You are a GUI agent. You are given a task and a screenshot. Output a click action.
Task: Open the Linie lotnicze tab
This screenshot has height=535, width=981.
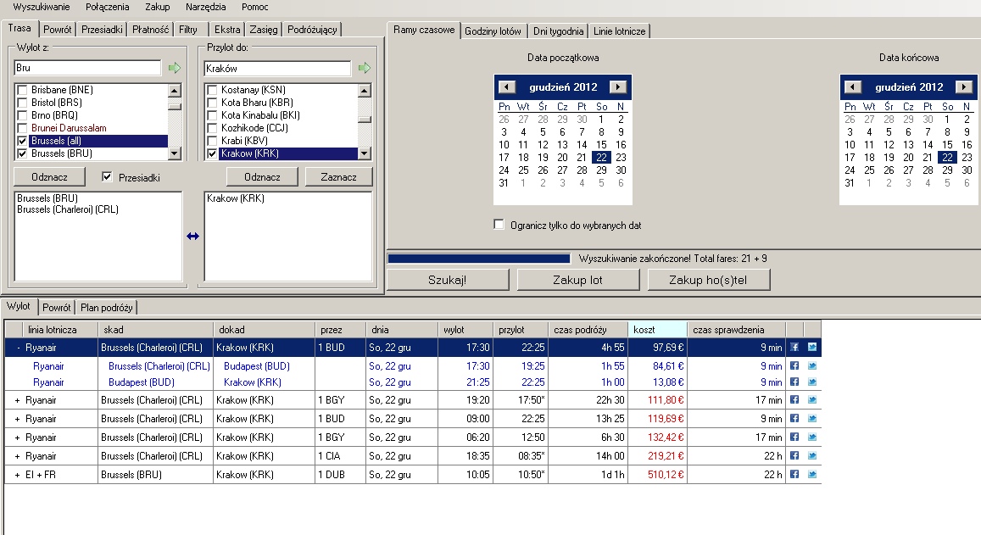click(x=620, y=31)
